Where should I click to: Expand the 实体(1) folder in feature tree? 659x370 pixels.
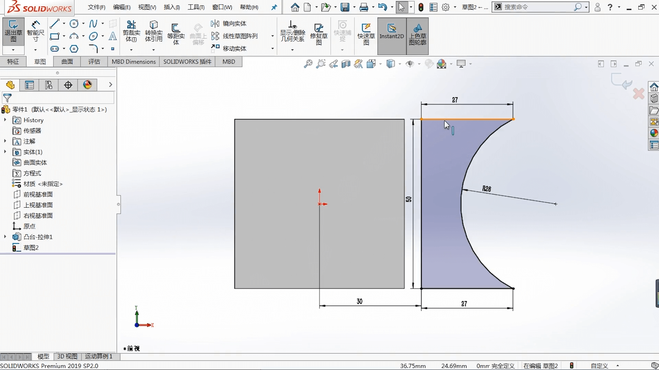click(4, 152)
